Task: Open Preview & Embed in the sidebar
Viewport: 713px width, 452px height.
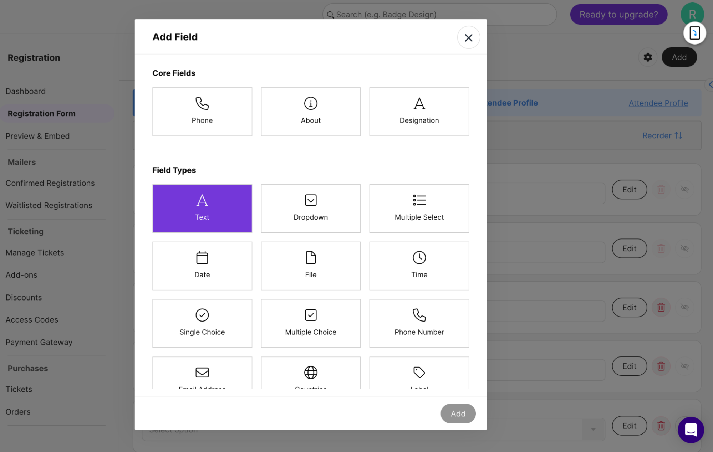Action: point(37,136)
